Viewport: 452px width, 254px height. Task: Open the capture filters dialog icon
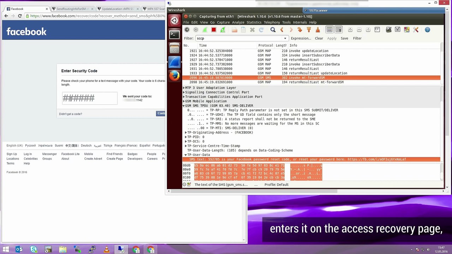(x=389, y=30)
